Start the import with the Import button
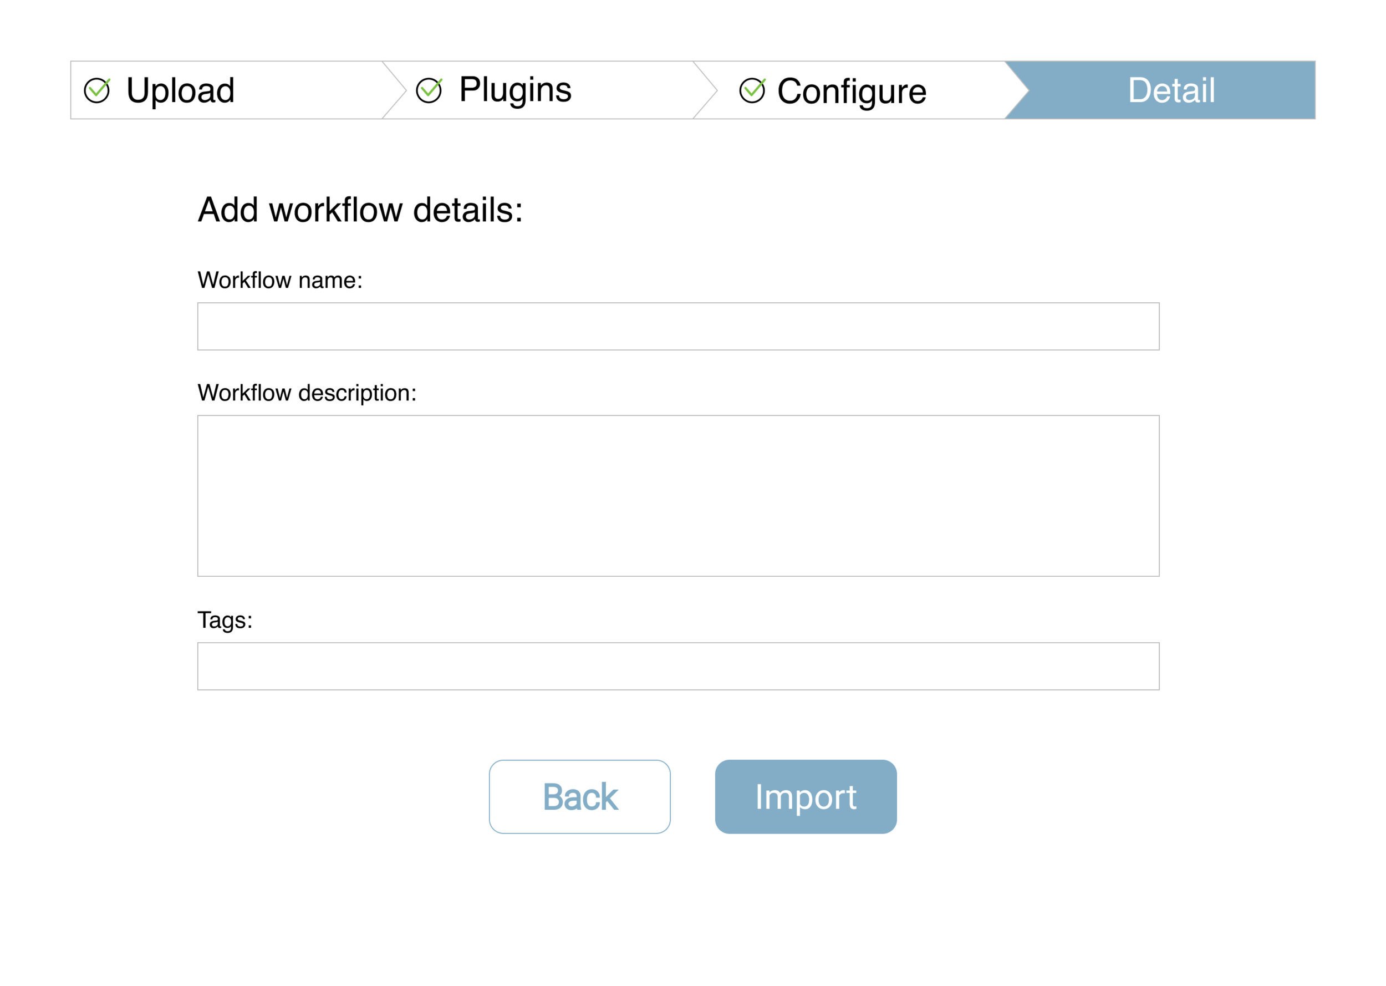Viewport: 1386px width, 986px height. (806, 796)
